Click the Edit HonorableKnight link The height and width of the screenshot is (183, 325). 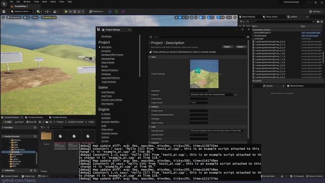pos(311,33)
